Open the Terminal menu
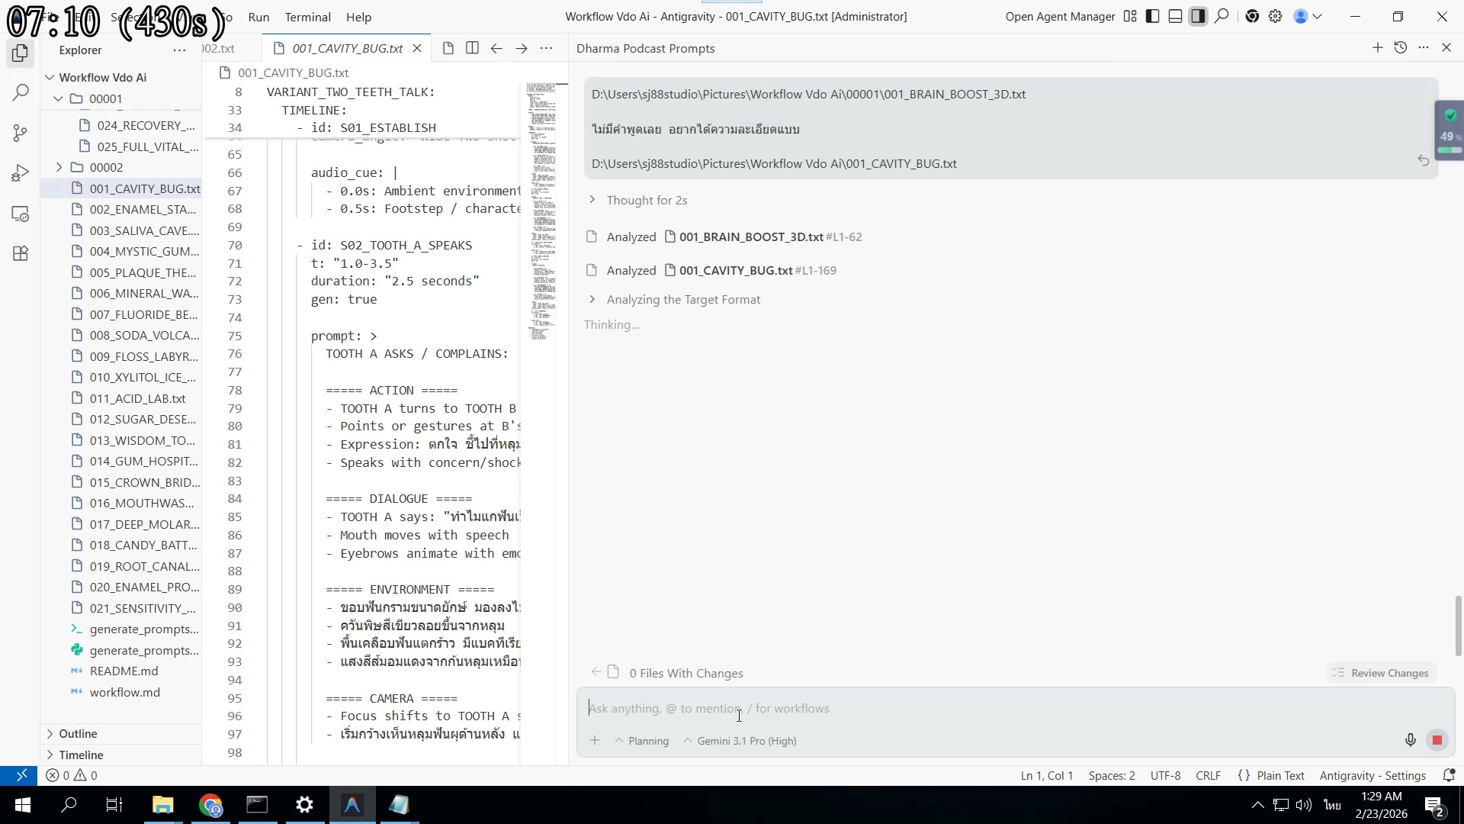 [307, 17]
